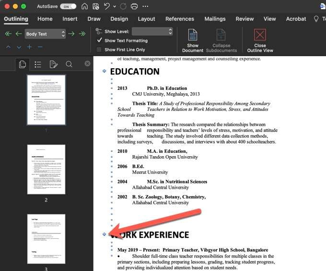Screen dimensions: 326x271
Task: Toggle the AutoSave switch
Action: click(x=68, y=6)
